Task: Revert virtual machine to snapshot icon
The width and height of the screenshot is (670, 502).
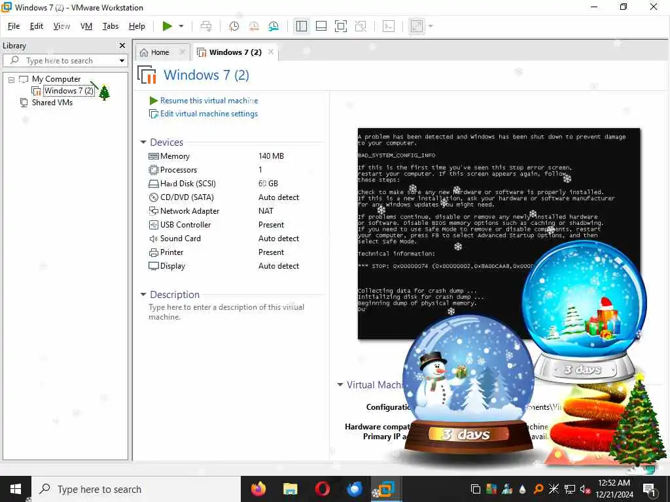Action: [x=254, y=26]
